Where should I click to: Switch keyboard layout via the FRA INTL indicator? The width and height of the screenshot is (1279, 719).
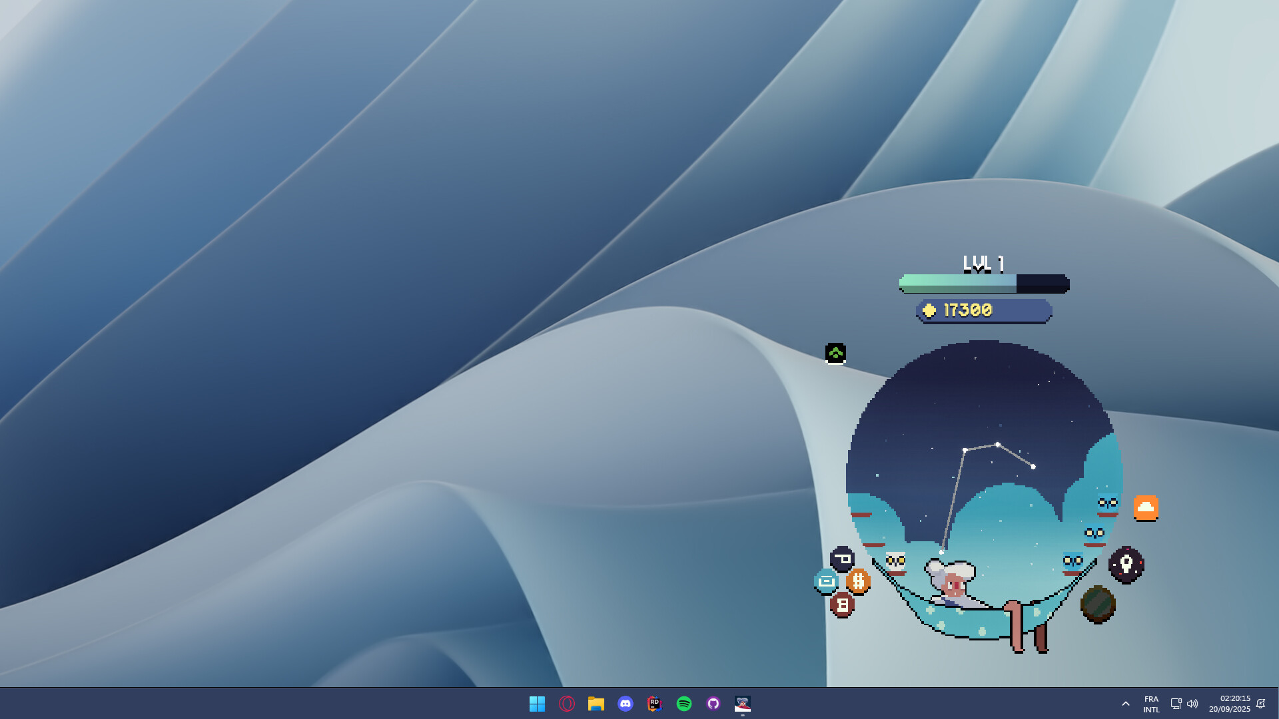1150,704
